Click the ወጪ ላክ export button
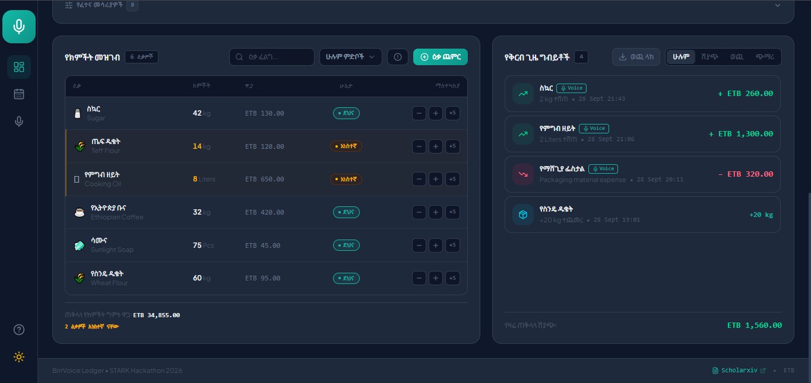811x383 pixels. pyautogui.click(x=636, y=57)
